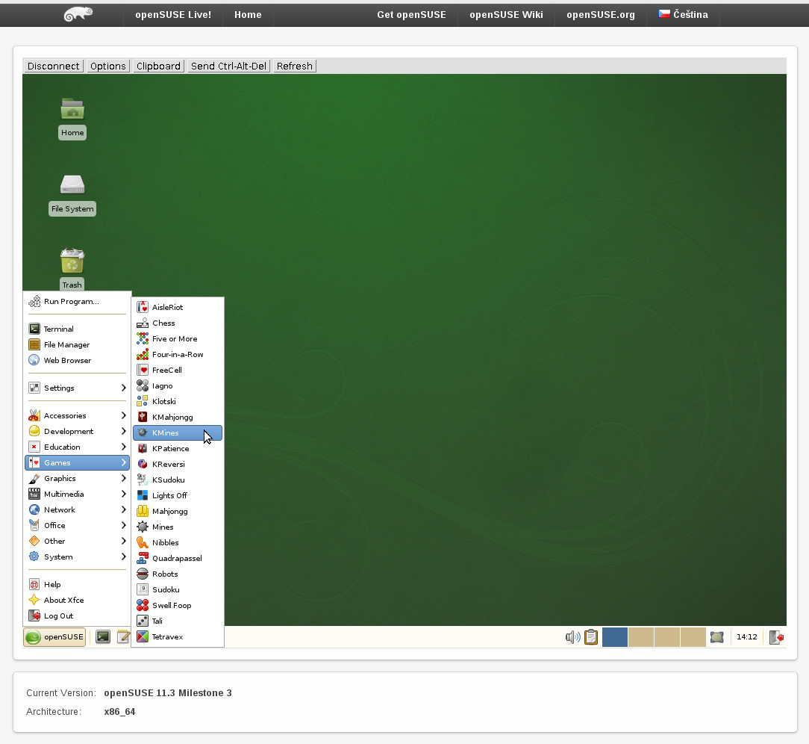Open Terminal from the main menu
809x744 pixels.
(78, 329)
